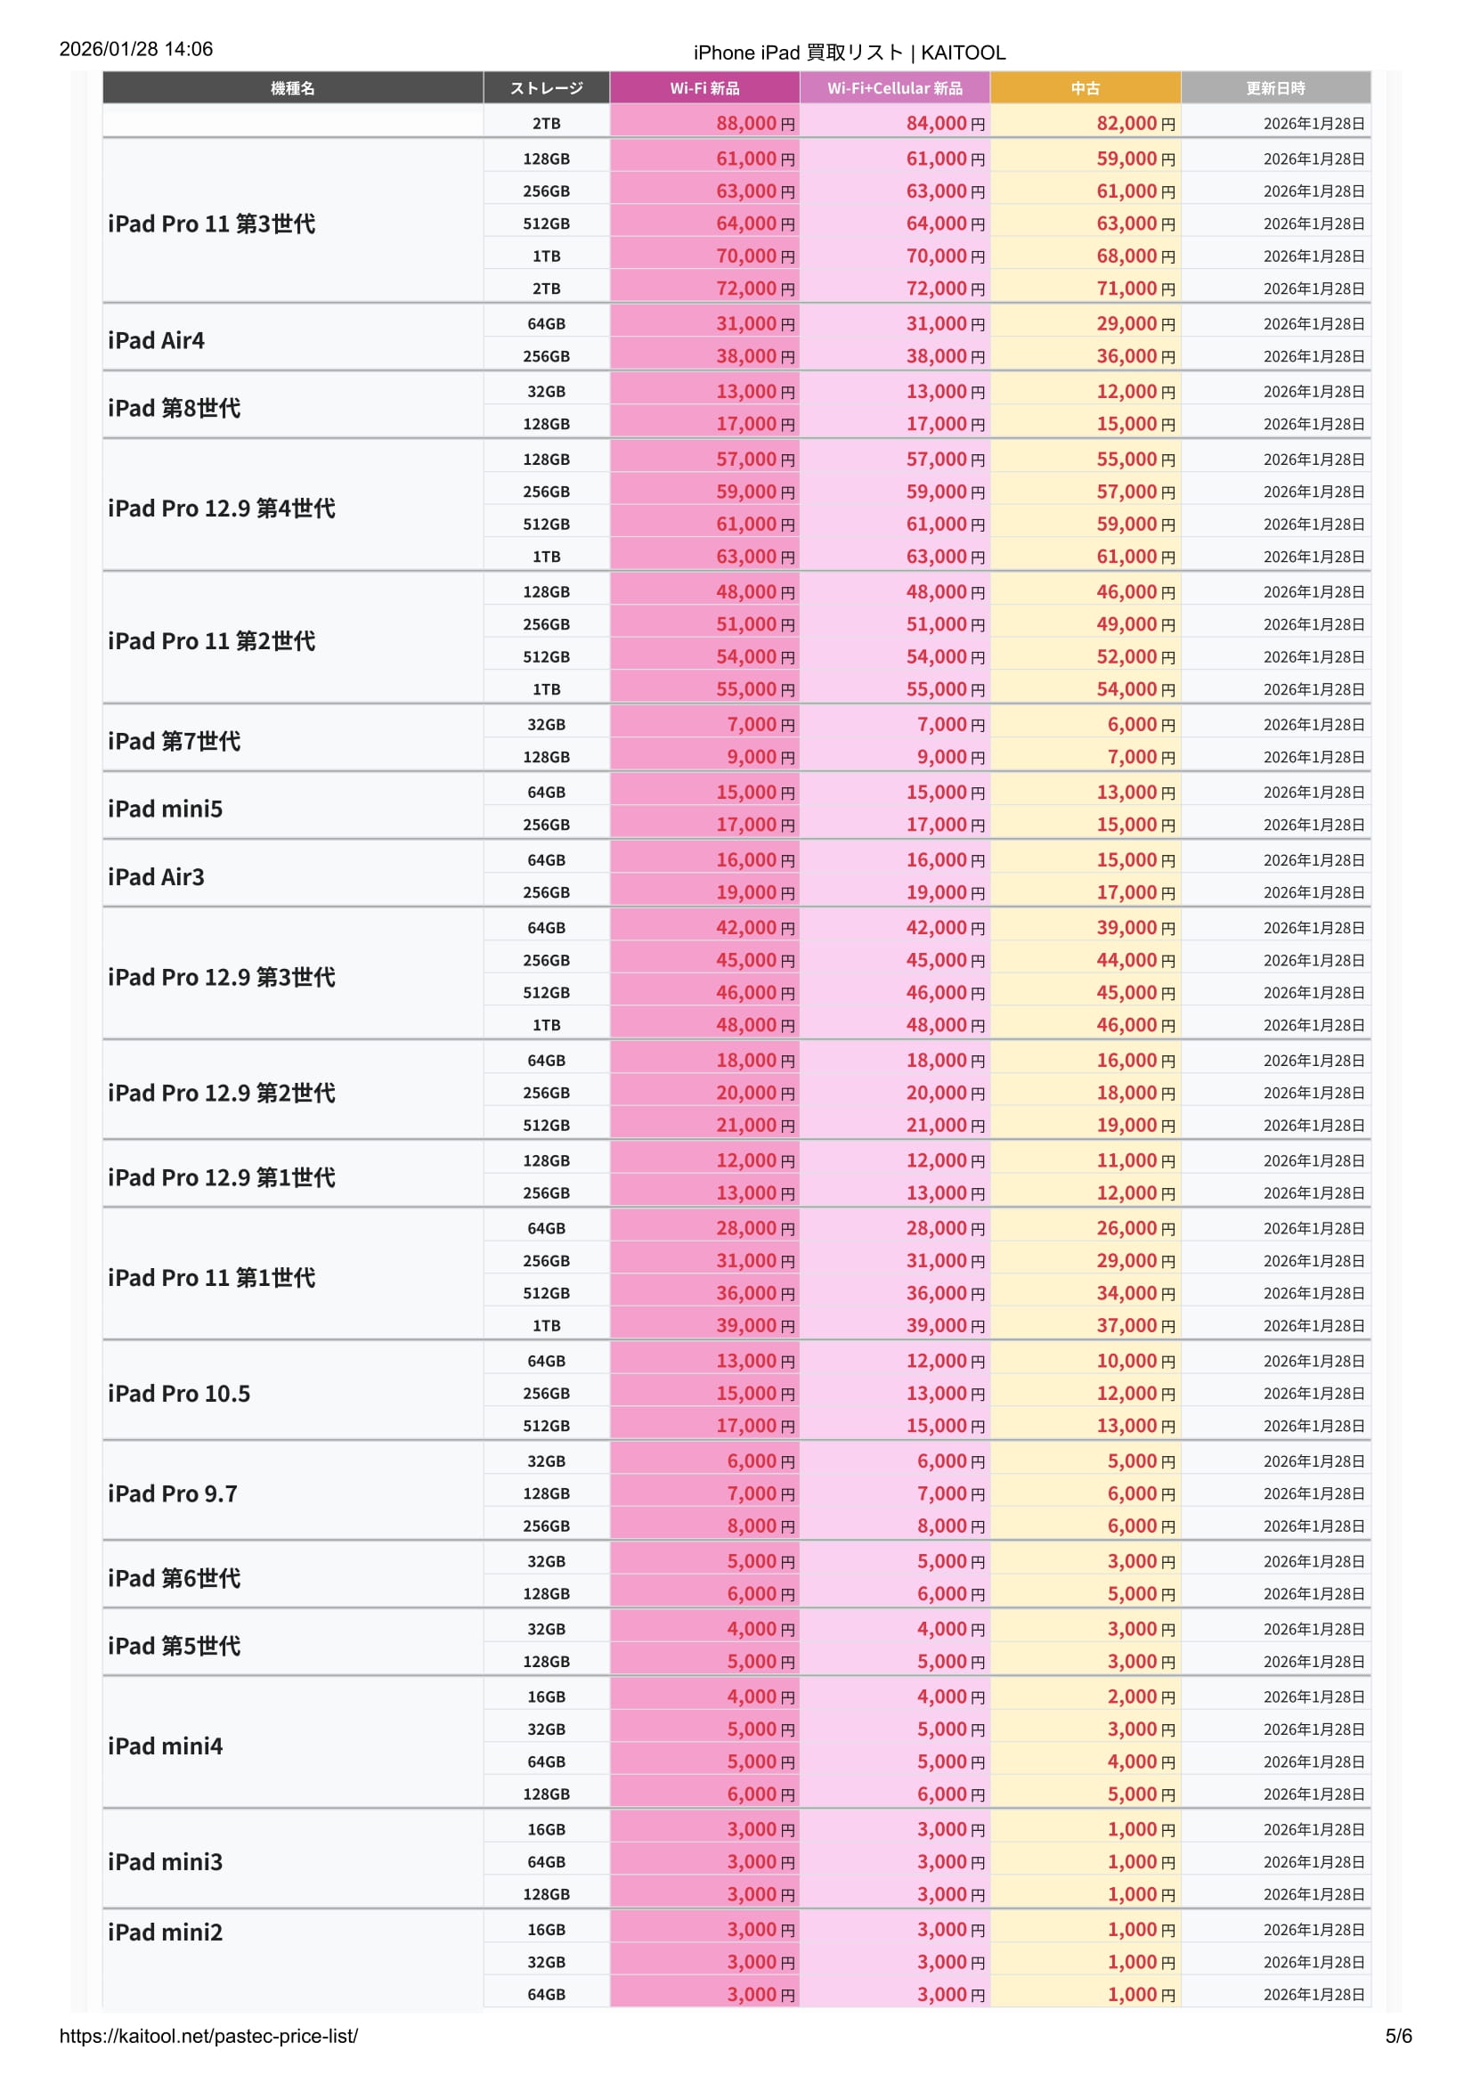This screenshot has width=1472, height=2083.
Task: Click the iPad Pro 10.5 model name
Action: pos(179,1394)
